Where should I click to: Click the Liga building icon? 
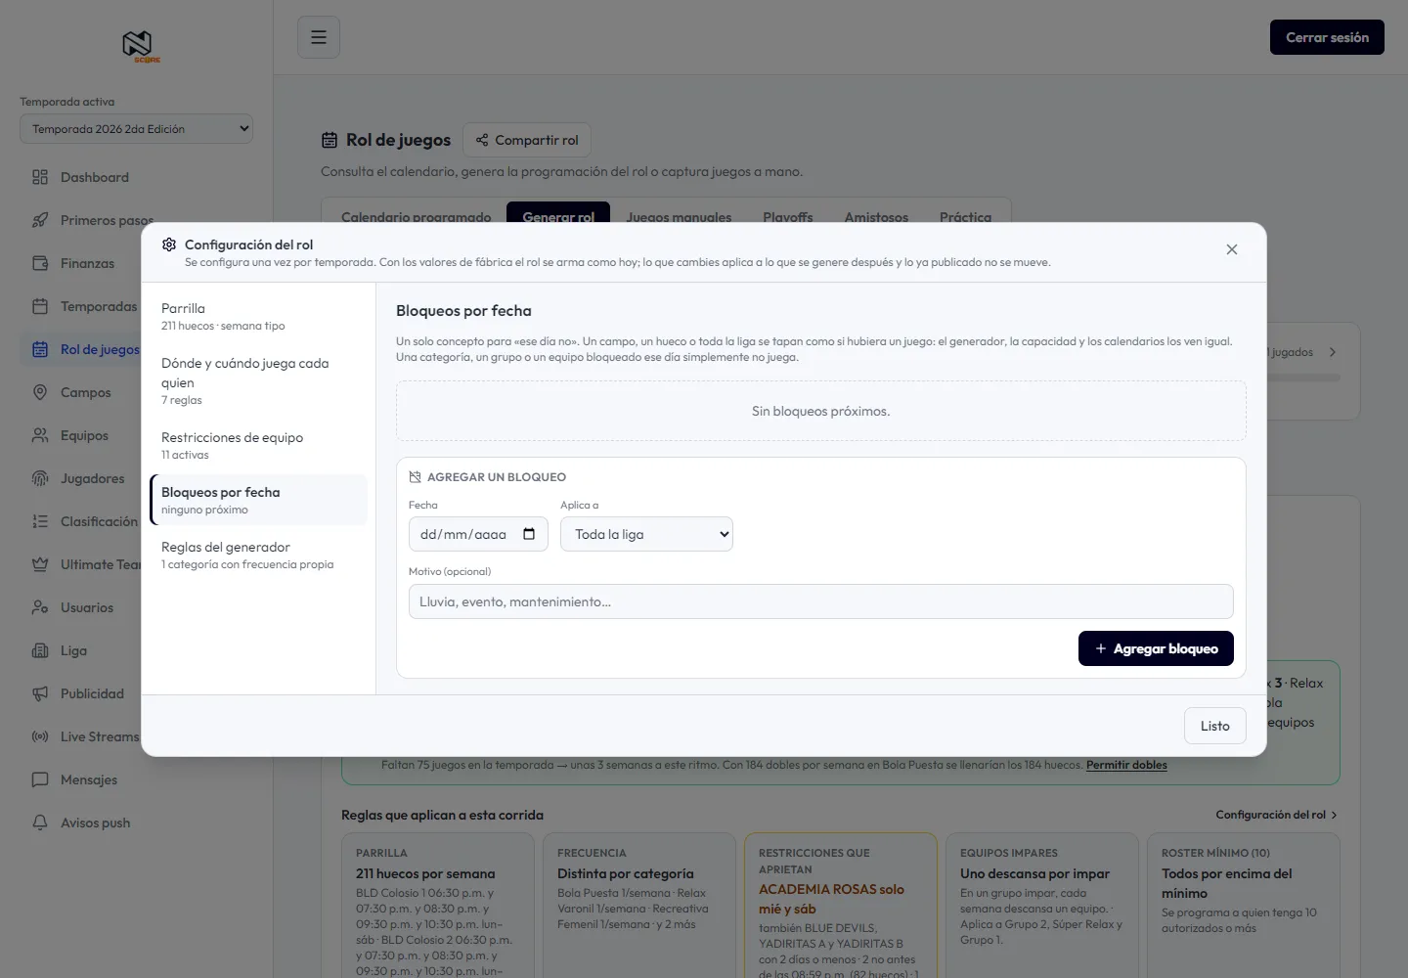40,650
